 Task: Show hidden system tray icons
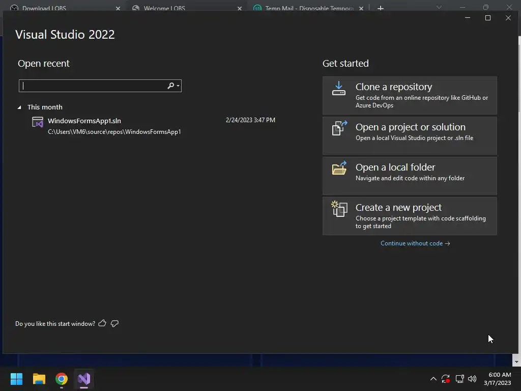pyautogui.click(x=433, y=379)
